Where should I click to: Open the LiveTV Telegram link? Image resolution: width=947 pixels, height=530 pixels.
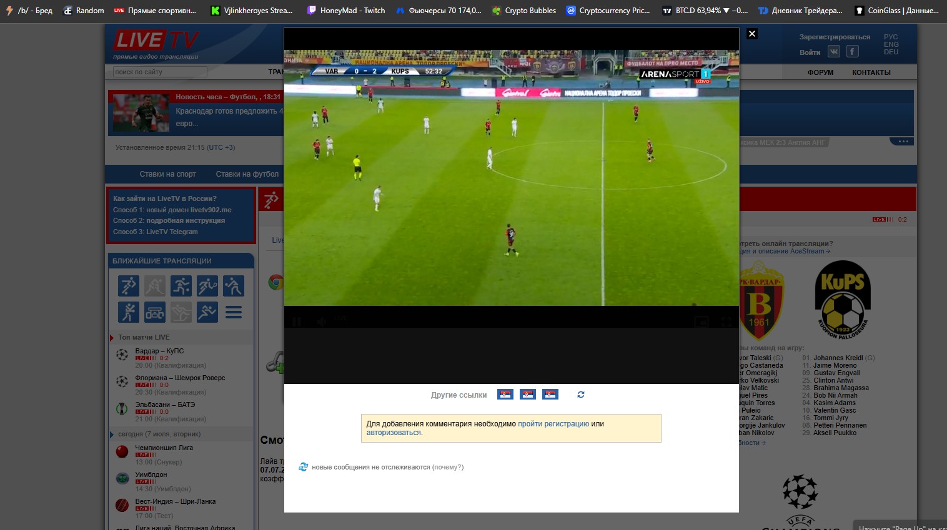pyautogui.click(x=172, y=232)
